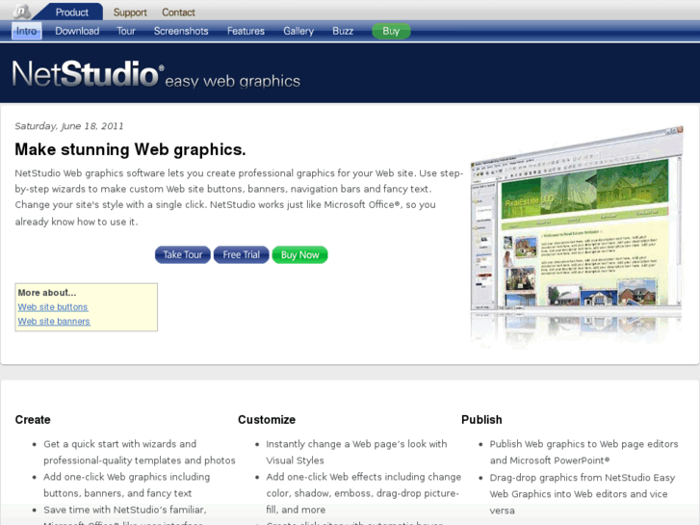Open the Support tab
Screen dimensions: 700x525
tap(130, 13)
